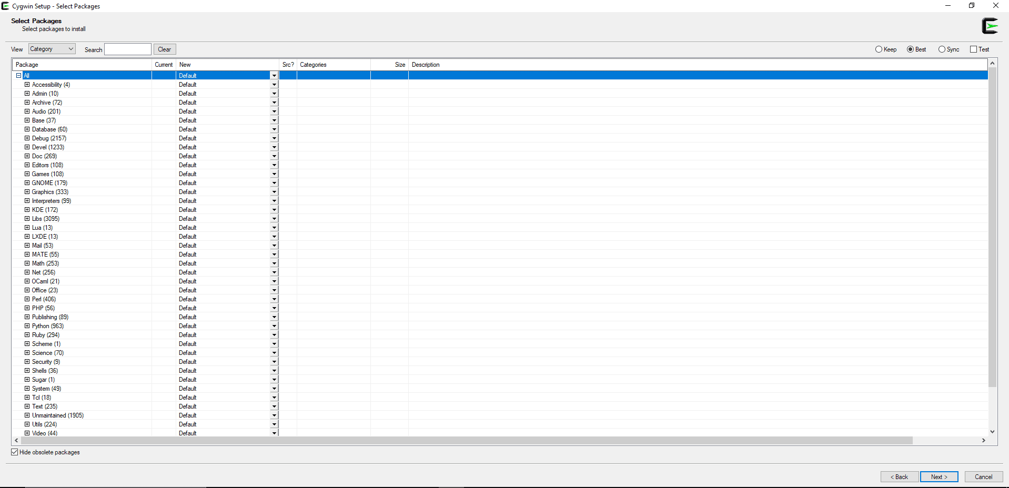Select the Interpreters (99) row text
The width and height of the screenshot is (1009, 488).
tap(52, 201)
